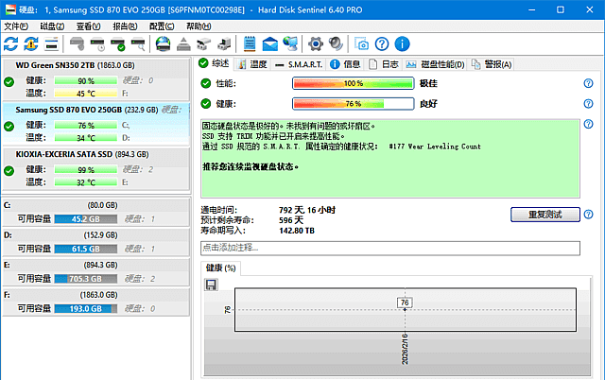Click the help icon next to 性能 bar

coord(588,83)
